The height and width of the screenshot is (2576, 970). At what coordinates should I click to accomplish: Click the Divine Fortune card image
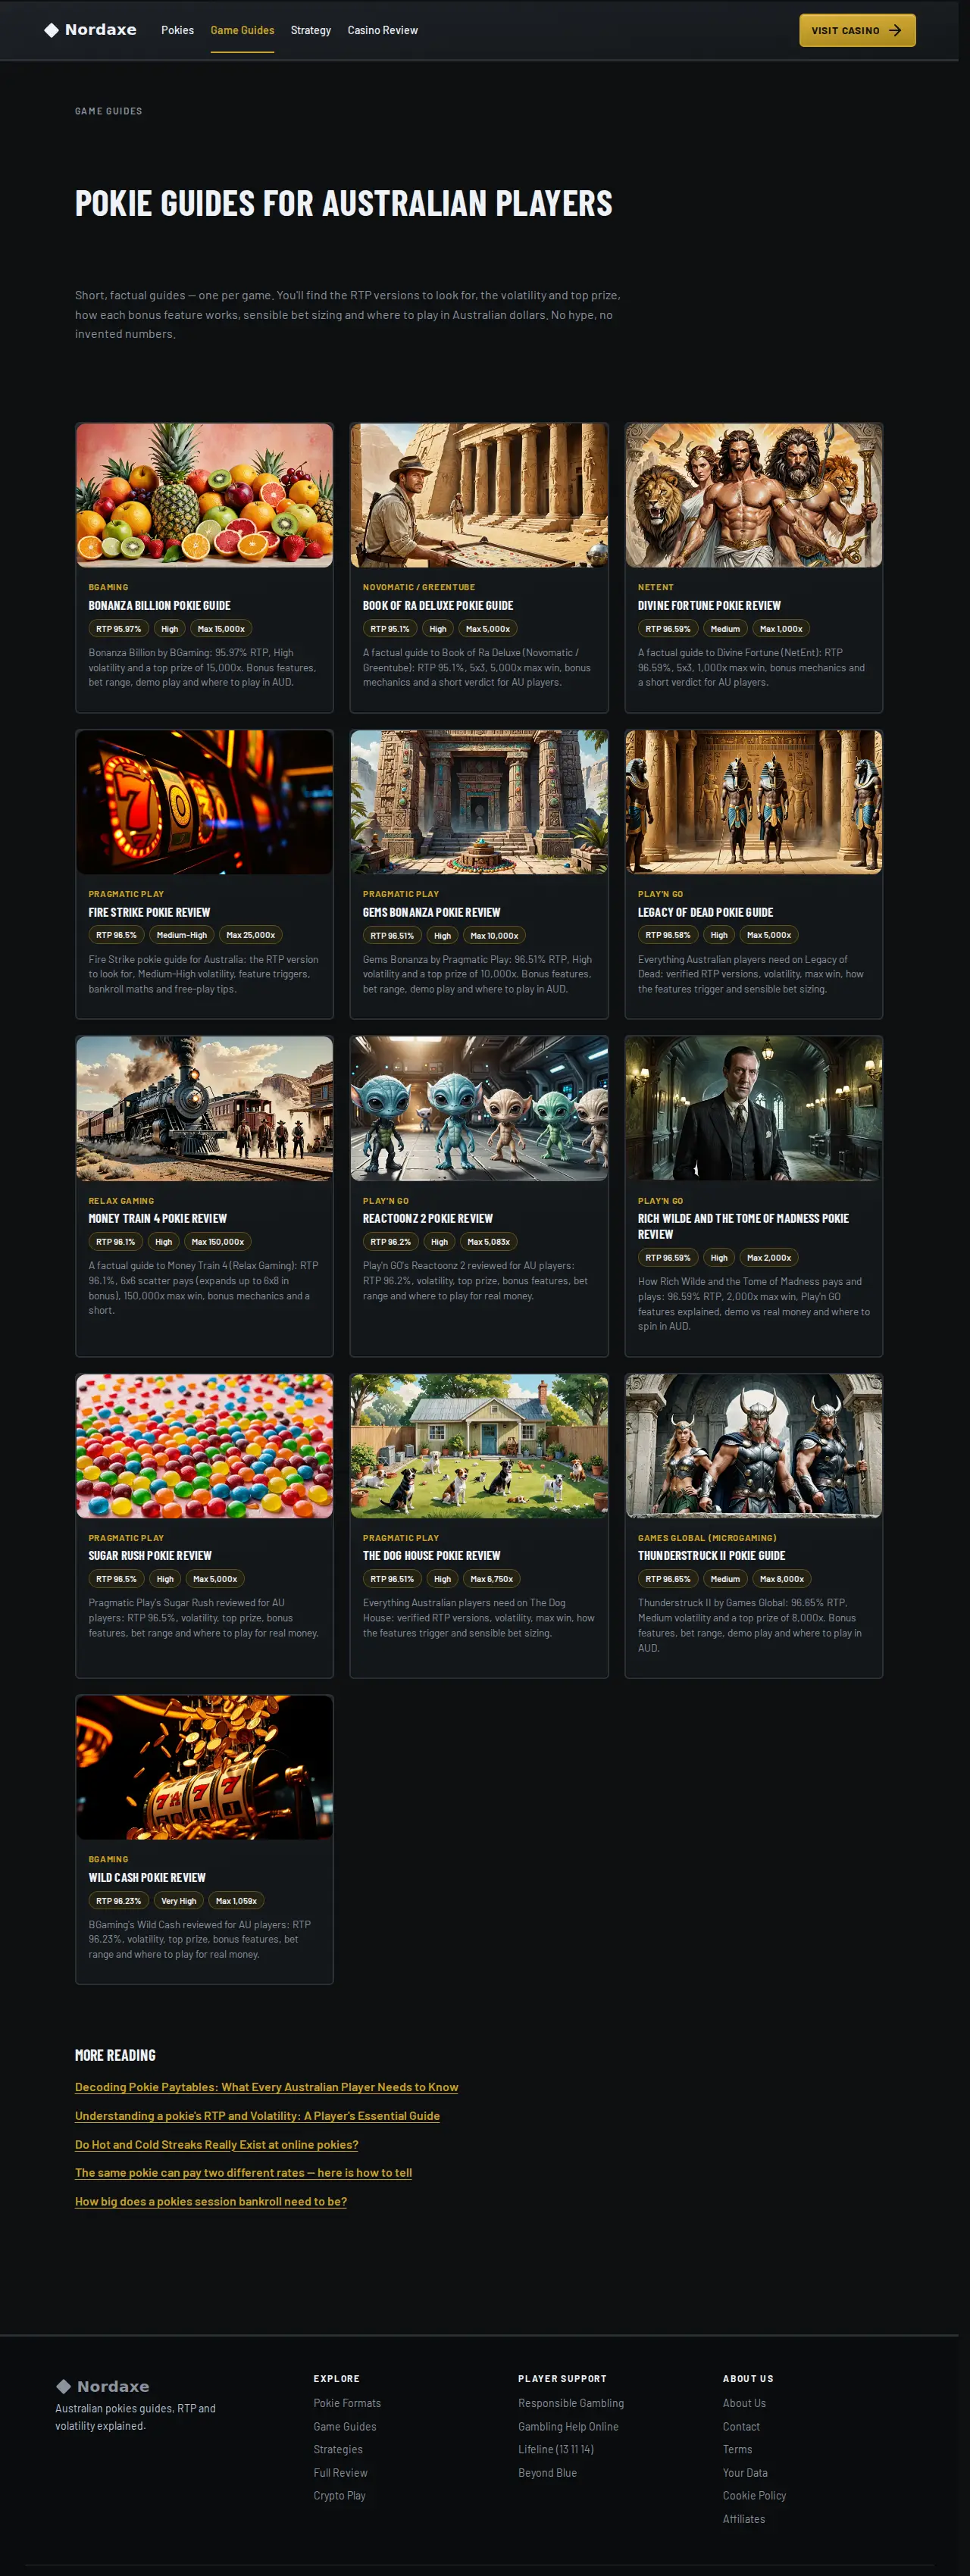coord(754,495)
